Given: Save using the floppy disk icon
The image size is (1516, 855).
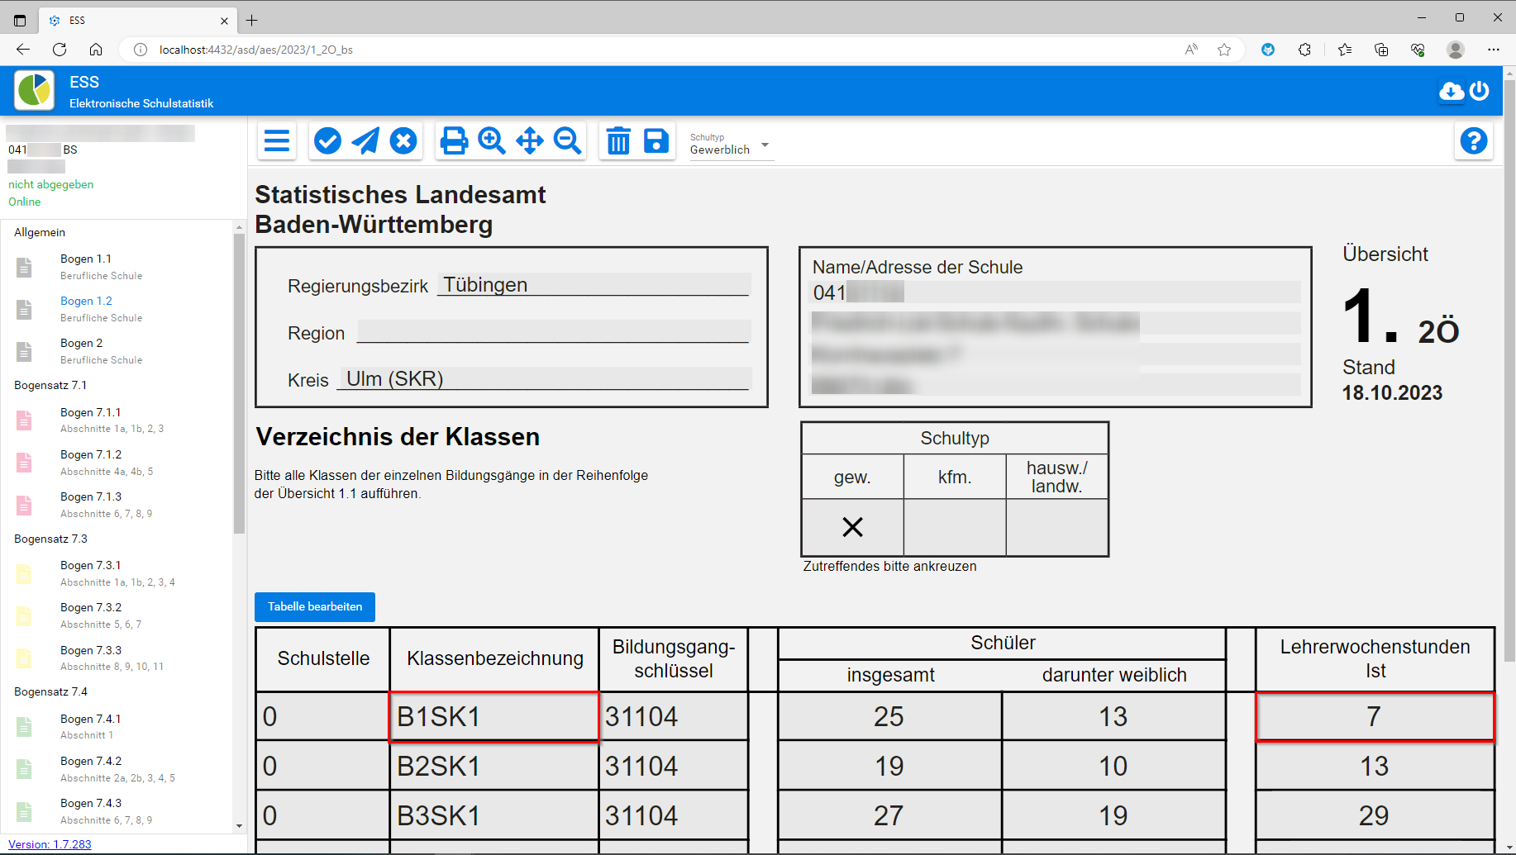Looking at the screenshot, I should pos(656,141).
